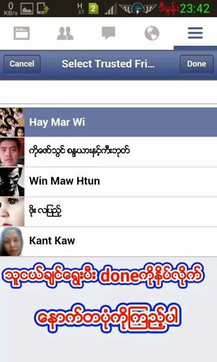Screen dimensions: 217x362
Task: Open the Friend Requests icon
Action: point(65,33)
